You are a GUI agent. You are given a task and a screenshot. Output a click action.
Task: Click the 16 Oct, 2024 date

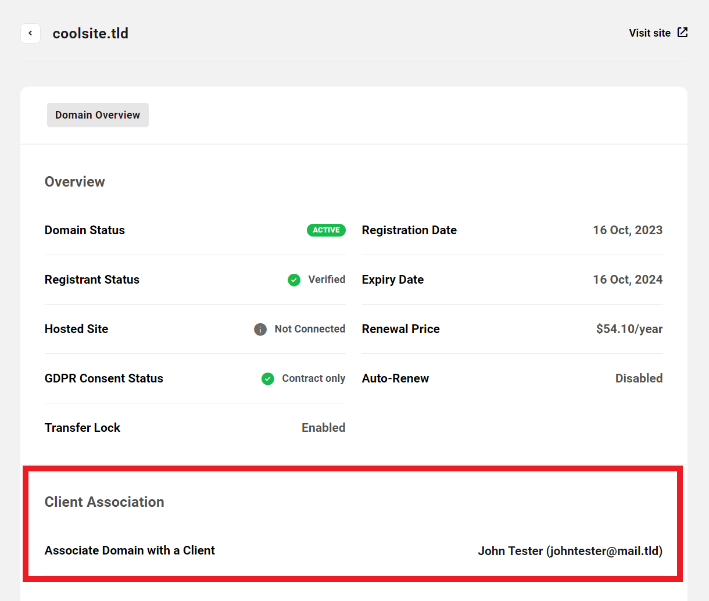[x=628, y=280]
